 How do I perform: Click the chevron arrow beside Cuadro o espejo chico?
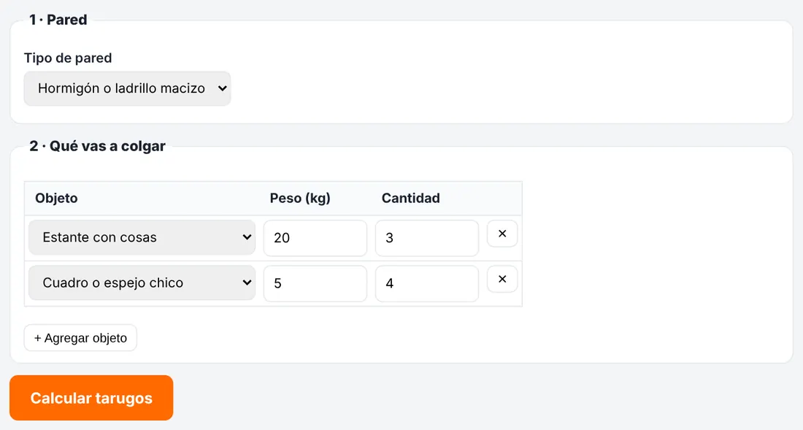tap(247, 283)
